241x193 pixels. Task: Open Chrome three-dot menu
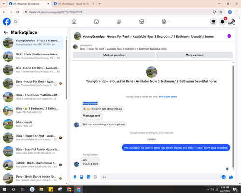tap(237, 12)
